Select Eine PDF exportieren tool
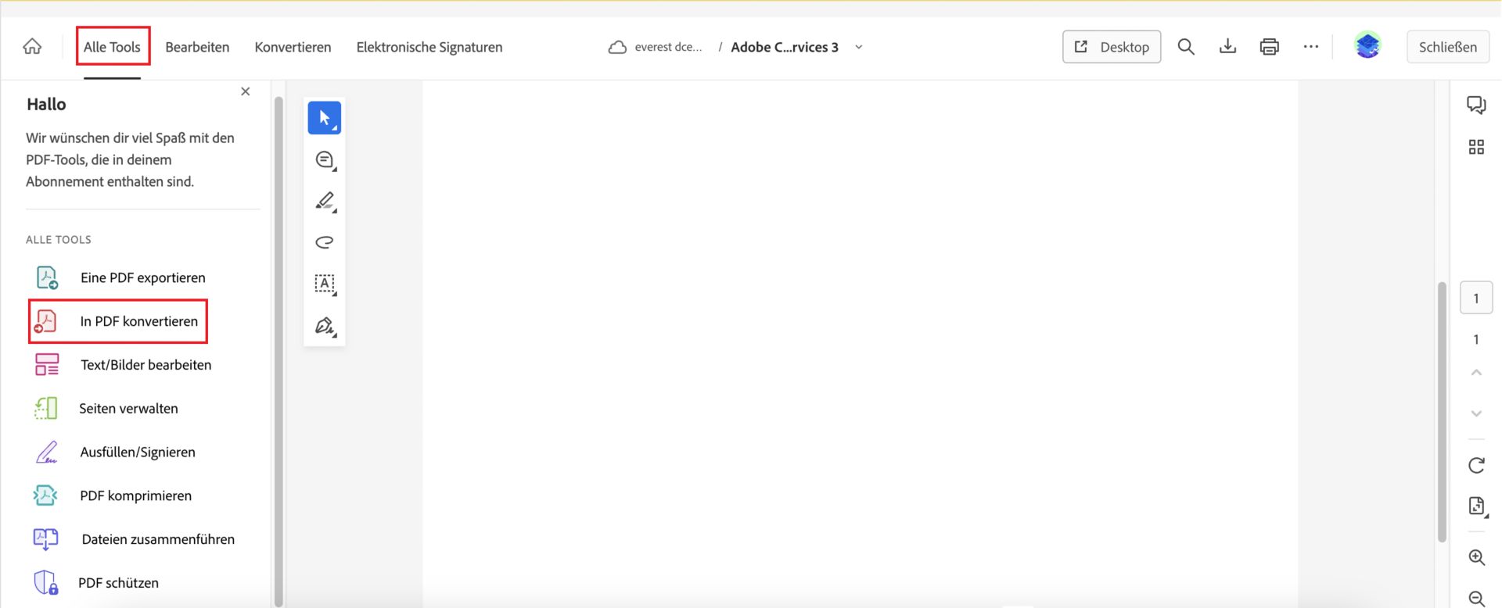 tap(120, 277)
